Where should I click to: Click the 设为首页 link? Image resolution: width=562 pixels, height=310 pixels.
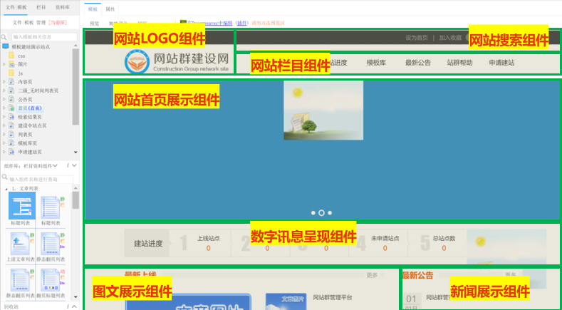(417, 38)
